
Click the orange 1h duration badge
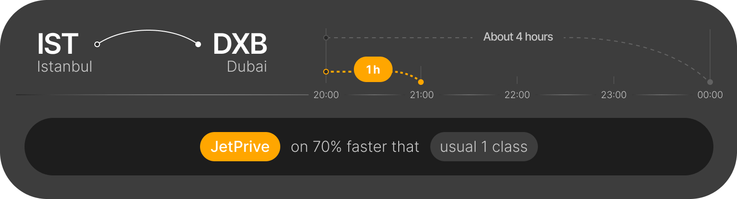[373, 70]
